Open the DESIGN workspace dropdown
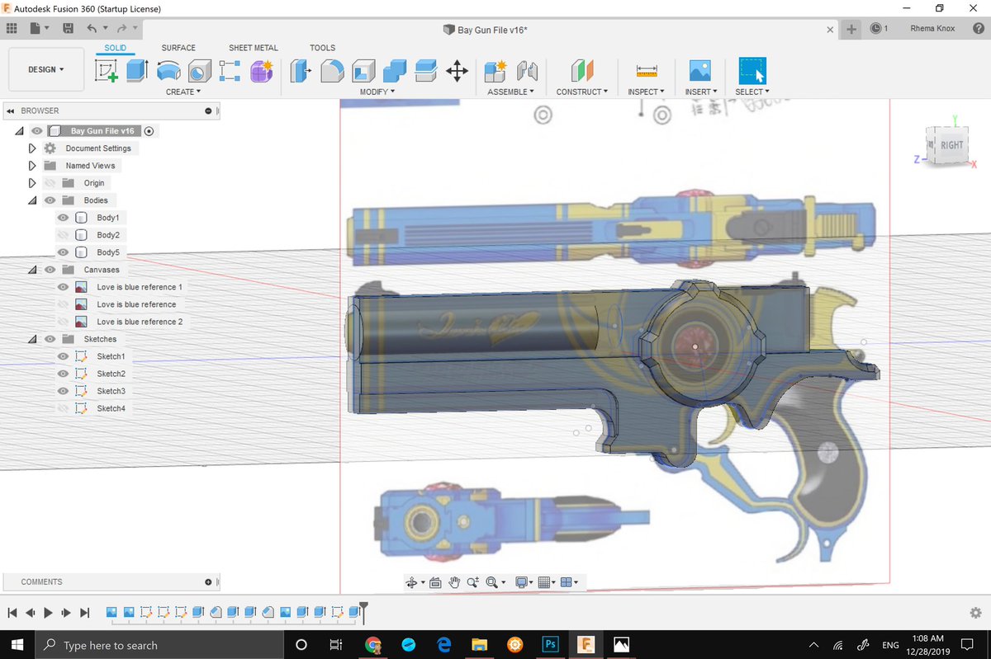This screenshot has width=991, height=659. [x=46, y=69]
